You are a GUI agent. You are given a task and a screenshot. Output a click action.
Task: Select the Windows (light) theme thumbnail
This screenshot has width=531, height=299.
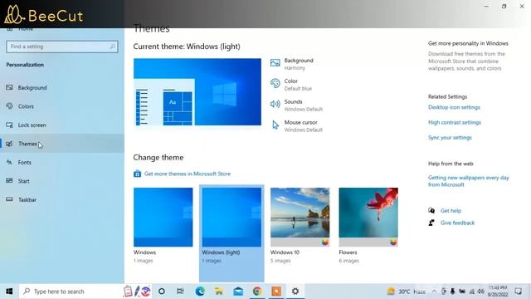(x=231, y=218)
